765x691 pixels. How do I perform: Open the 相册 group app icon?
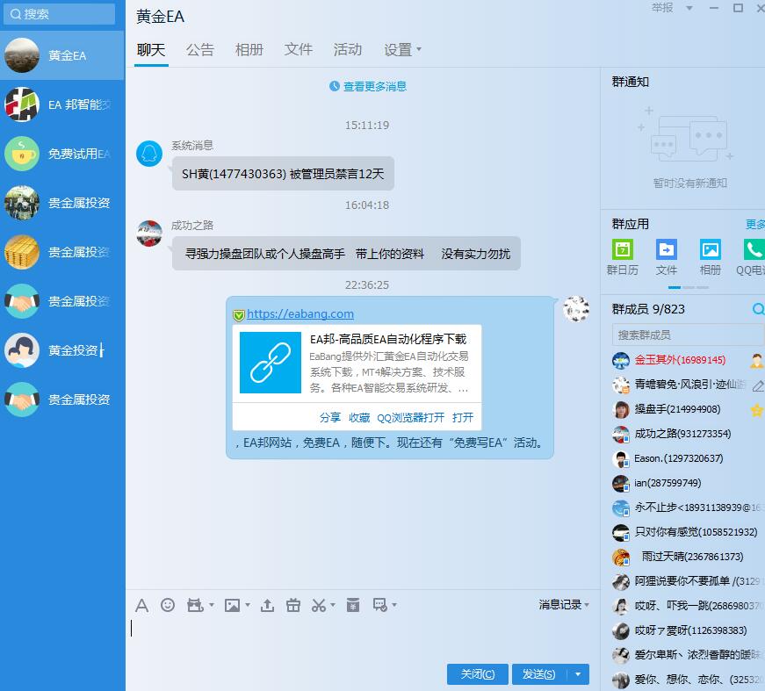click(x=711, y=249)
